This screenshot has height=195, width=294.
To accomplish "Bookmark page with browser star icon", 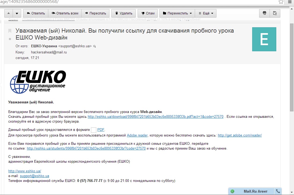I will click(281, 2).
